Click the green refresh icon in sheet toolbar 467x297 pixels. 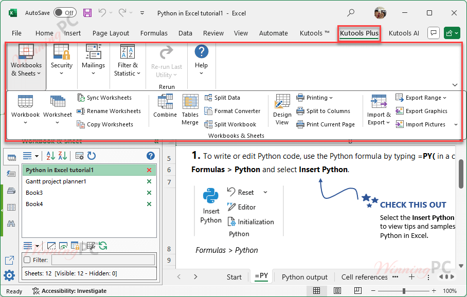(x=103, y=246)
